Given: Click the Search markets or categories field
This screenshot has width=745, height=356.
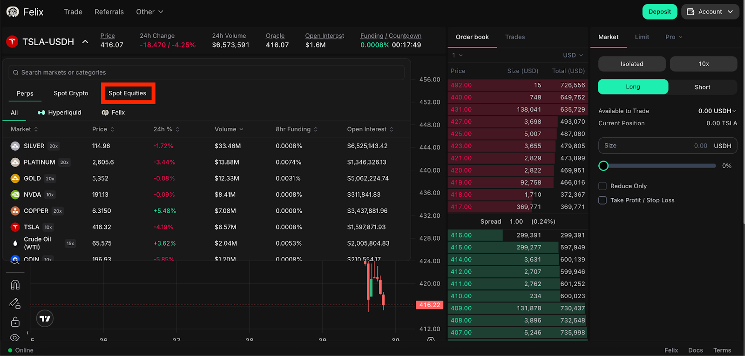Looking at the screenshot, I should [206, 73].
